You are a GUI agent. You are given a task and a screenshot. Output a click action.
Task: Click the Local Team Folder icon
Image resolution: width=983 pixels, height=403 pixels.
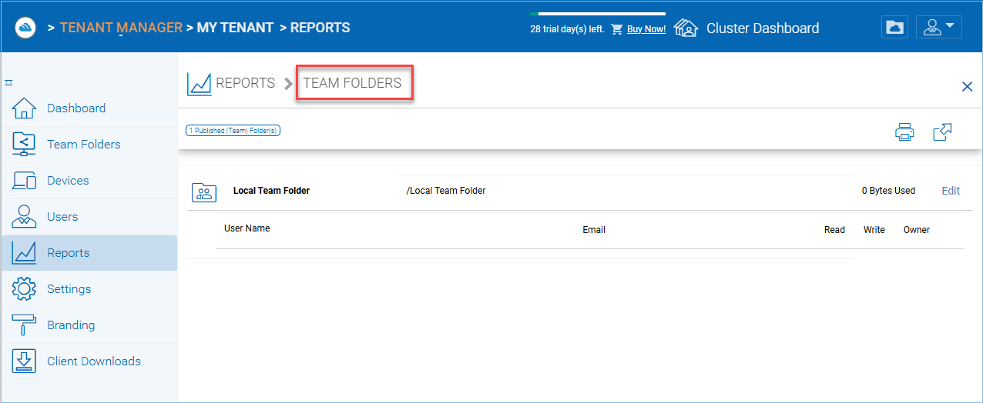(x=204, y=192)
